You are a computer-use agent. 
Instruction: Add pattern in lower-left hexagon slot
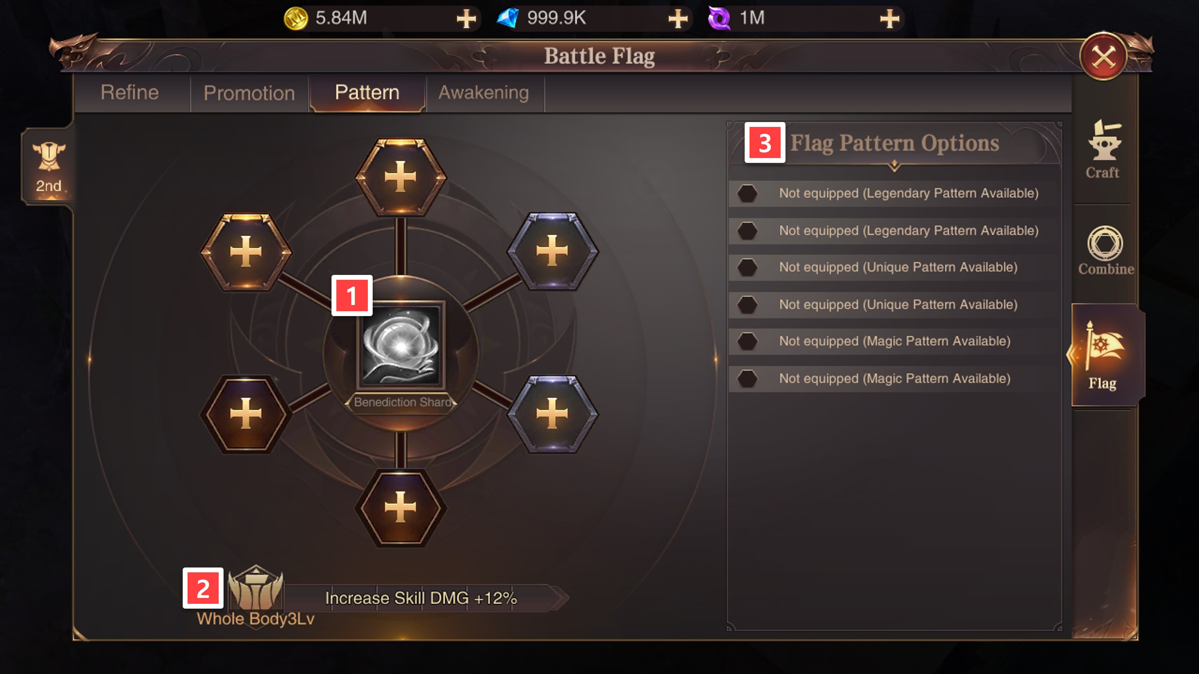tap(246, 414)
